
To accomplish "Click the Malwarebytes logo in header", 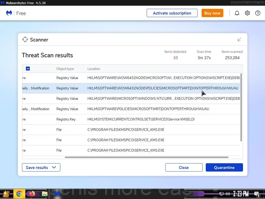I will (9, 13).
